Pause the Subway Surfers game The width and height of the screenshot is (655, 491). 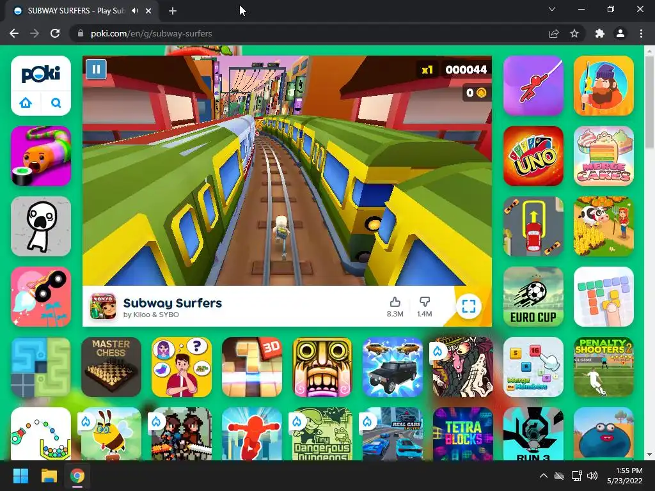[x=96, y=69]
